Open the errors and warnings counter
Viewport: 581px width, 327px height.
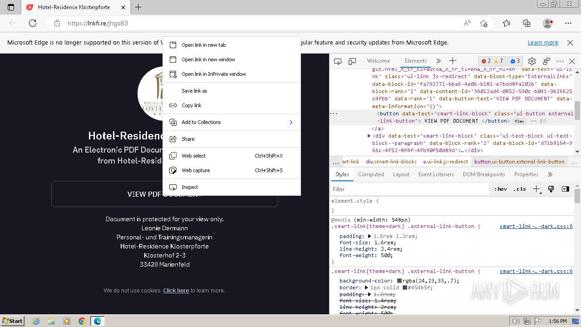pos(493,61)
